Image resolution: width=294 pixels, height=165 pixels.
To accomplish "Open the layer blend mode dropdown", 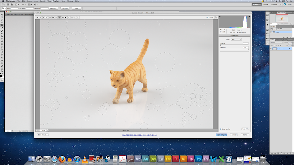I will pyautogui.click(x=277, y=43).
